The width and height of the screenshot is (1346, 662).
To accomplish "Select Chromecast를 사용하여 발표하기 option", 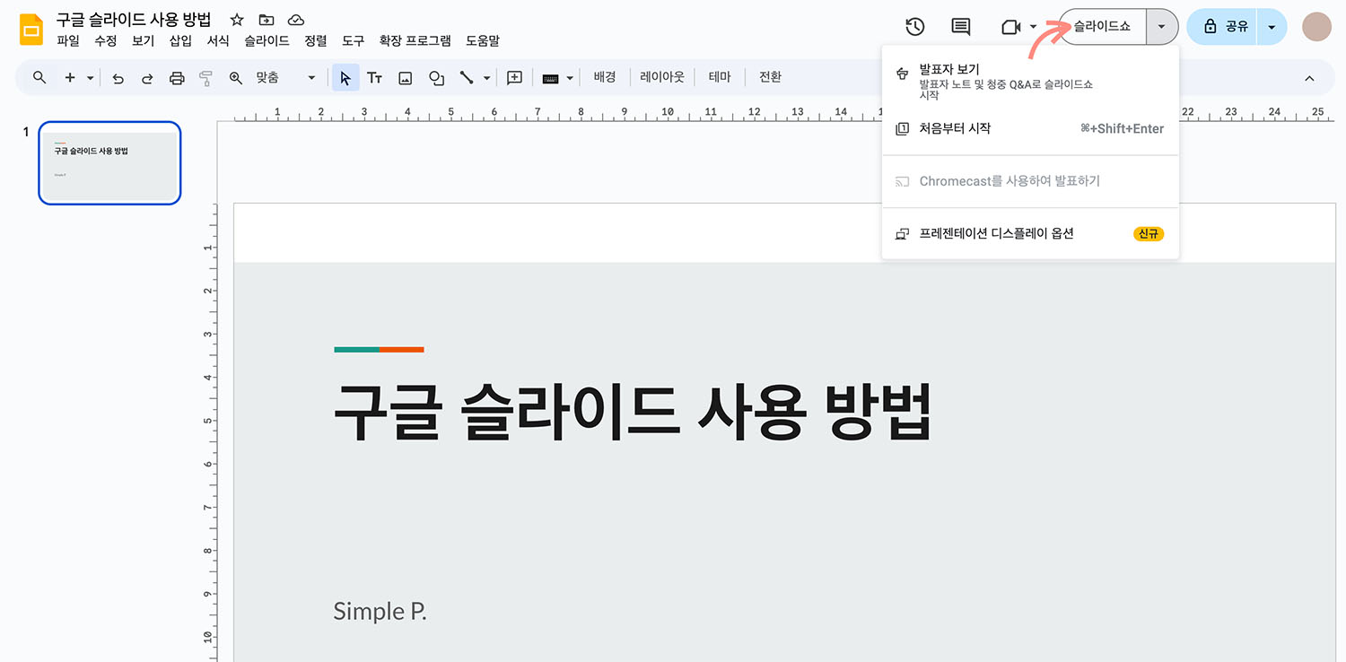I will 1030,181.
